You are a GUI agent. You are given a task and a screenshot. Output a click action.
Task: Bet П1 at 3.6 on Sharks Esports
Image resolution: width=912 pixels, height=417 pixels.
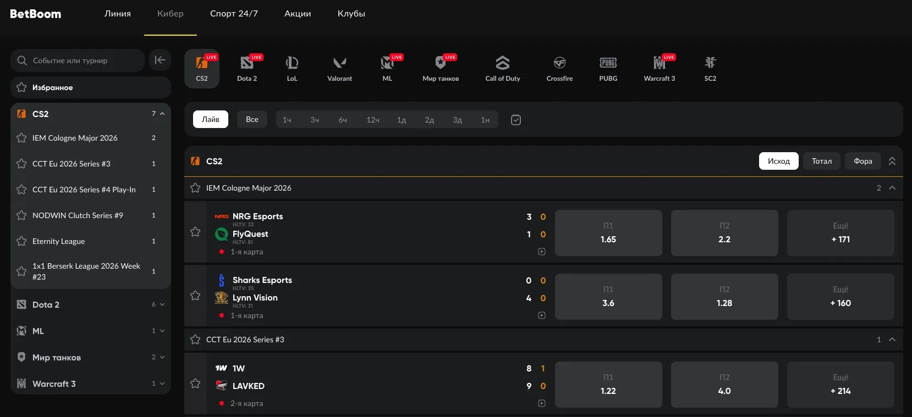[608, 297]
